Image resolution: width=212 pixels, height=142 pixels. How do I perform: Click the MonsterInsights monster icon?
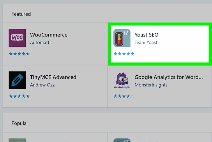pos(122,80)
